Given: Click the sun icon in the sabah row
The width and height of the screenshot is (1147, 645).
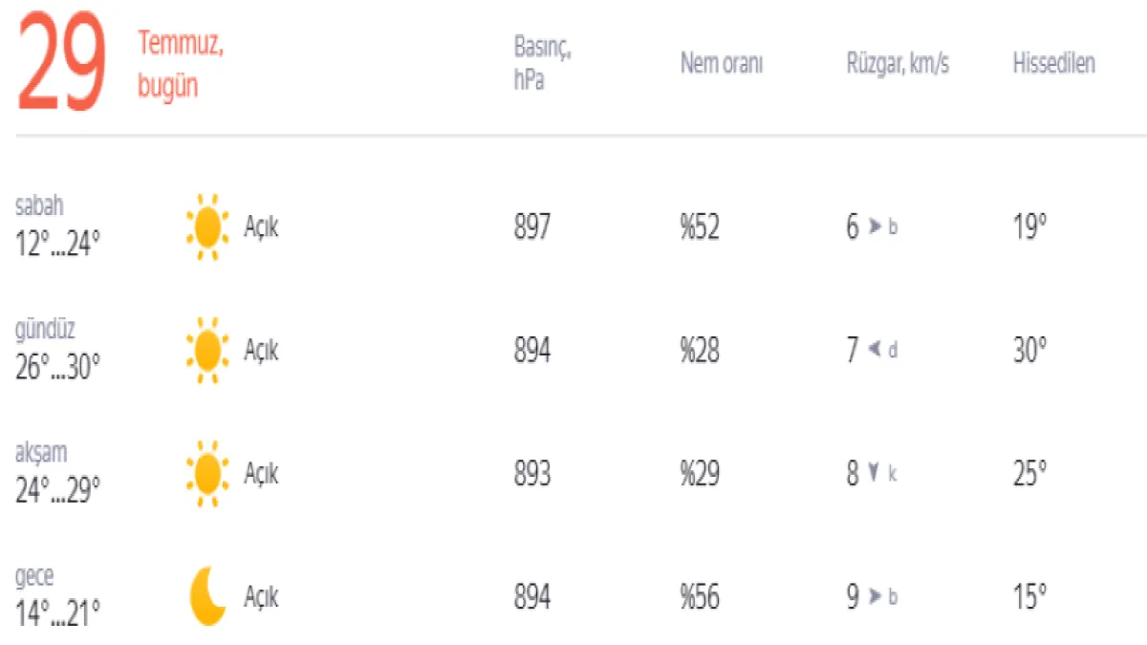Looking at the screenshot, I should point(206,227).
